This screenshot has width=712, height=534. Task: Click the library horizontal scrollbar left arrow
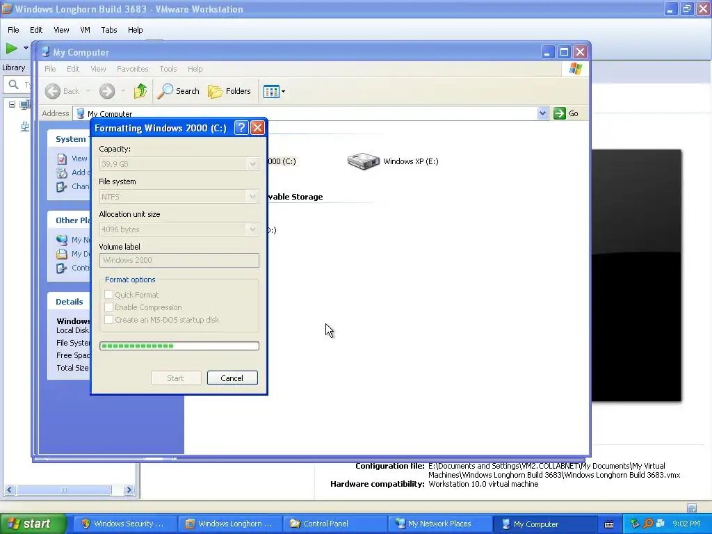(9, 490)
